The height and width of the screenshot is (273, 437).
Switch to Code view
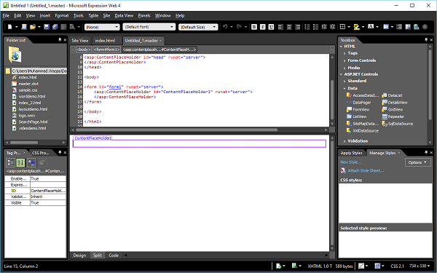pyautogui.click(x=114, y=256)
